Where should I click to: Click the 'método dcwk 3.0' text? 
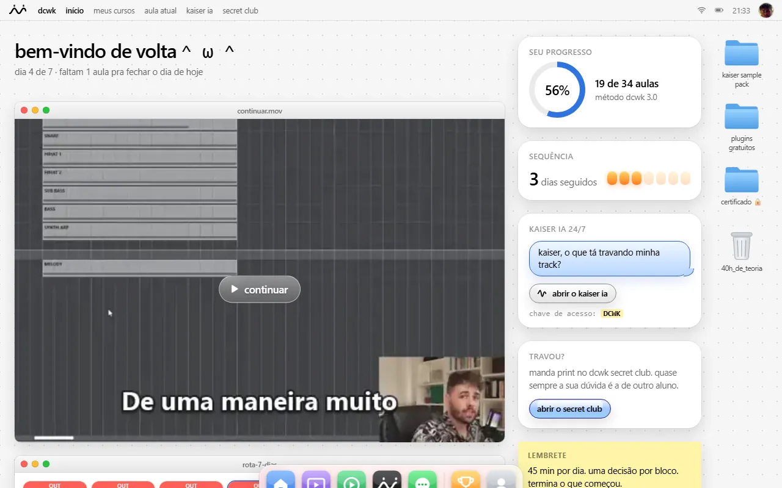click(626, 97)
